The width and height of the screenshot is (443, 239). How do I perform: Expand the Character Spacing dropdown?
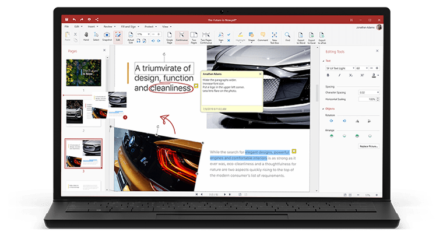378,92
